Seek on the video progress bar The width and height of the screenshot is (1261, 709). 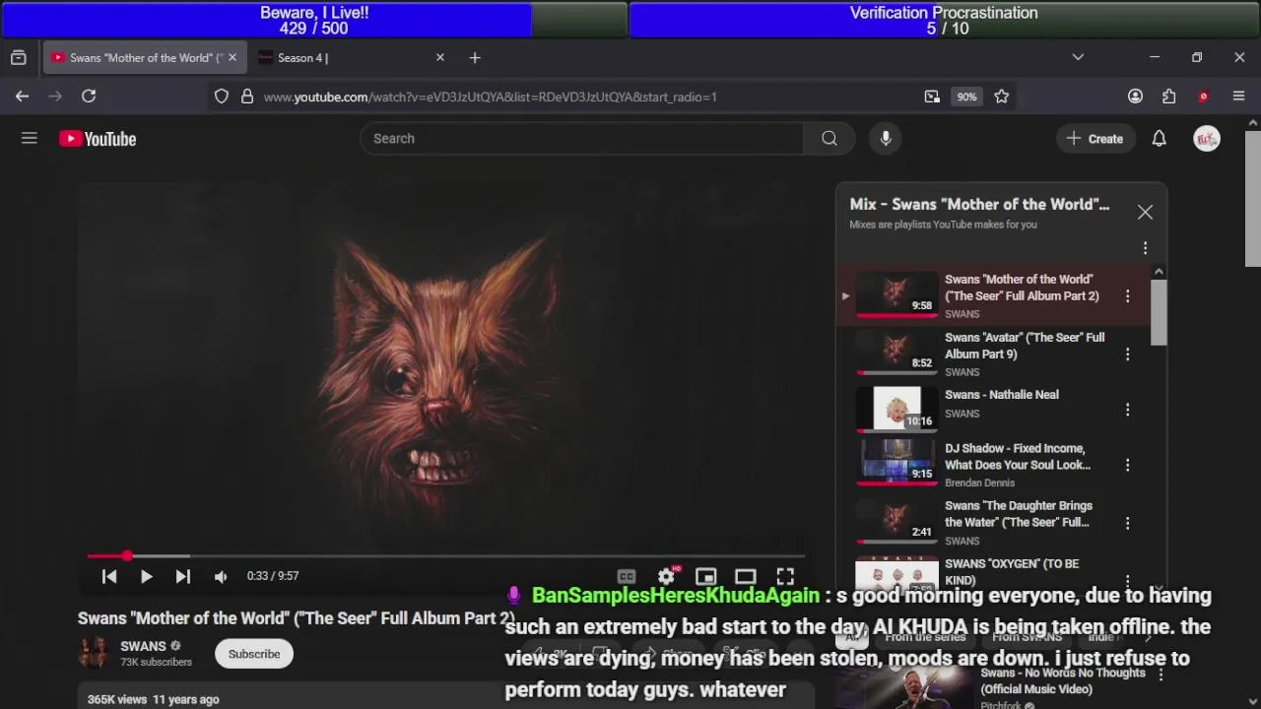pyautogui.click(x=446, y=556)
